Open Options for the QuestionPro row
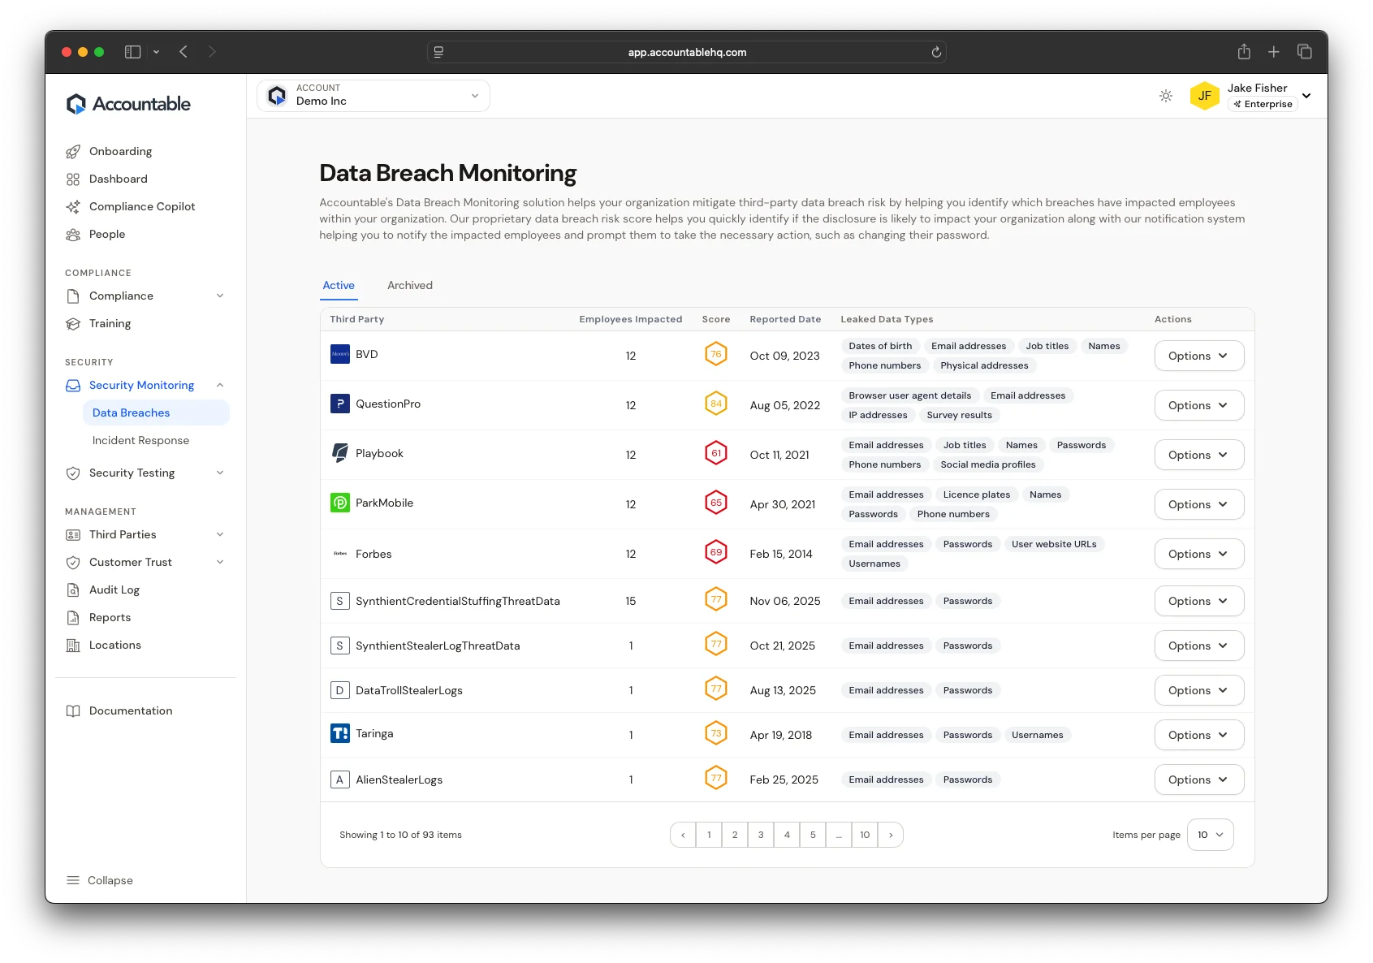This screenshot has height=963, width=1373. (1198, 406)
